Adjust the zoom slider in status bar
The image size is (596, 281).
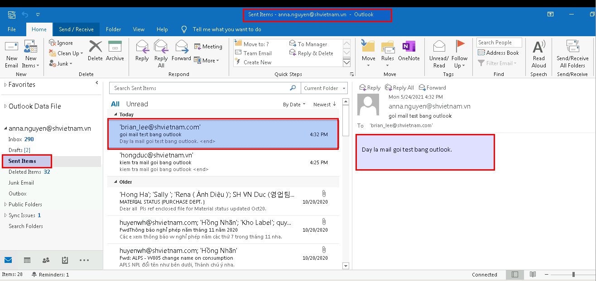point(573,274)
